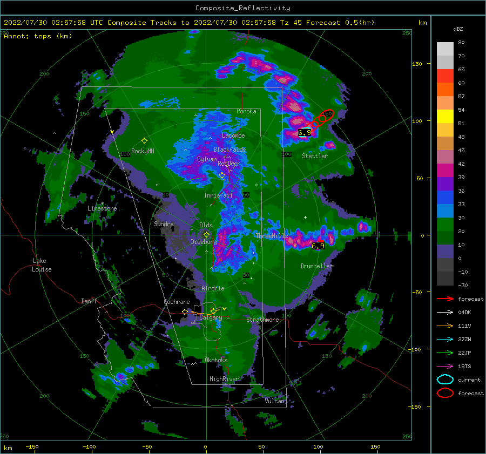Click the yellow color swatch at 54 dBZ
The image size is (486, 454).
coord(445,117)
